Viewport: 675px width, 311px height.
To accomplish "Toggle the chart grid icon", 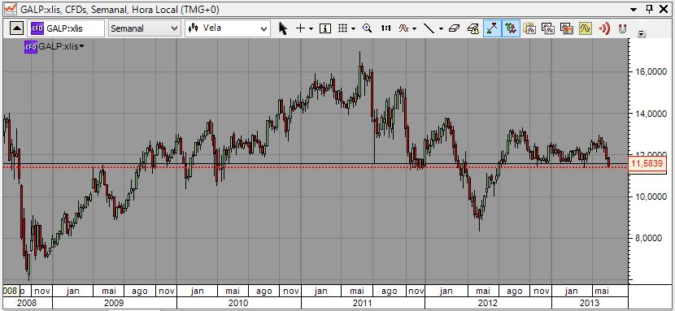I will [342, 28].
